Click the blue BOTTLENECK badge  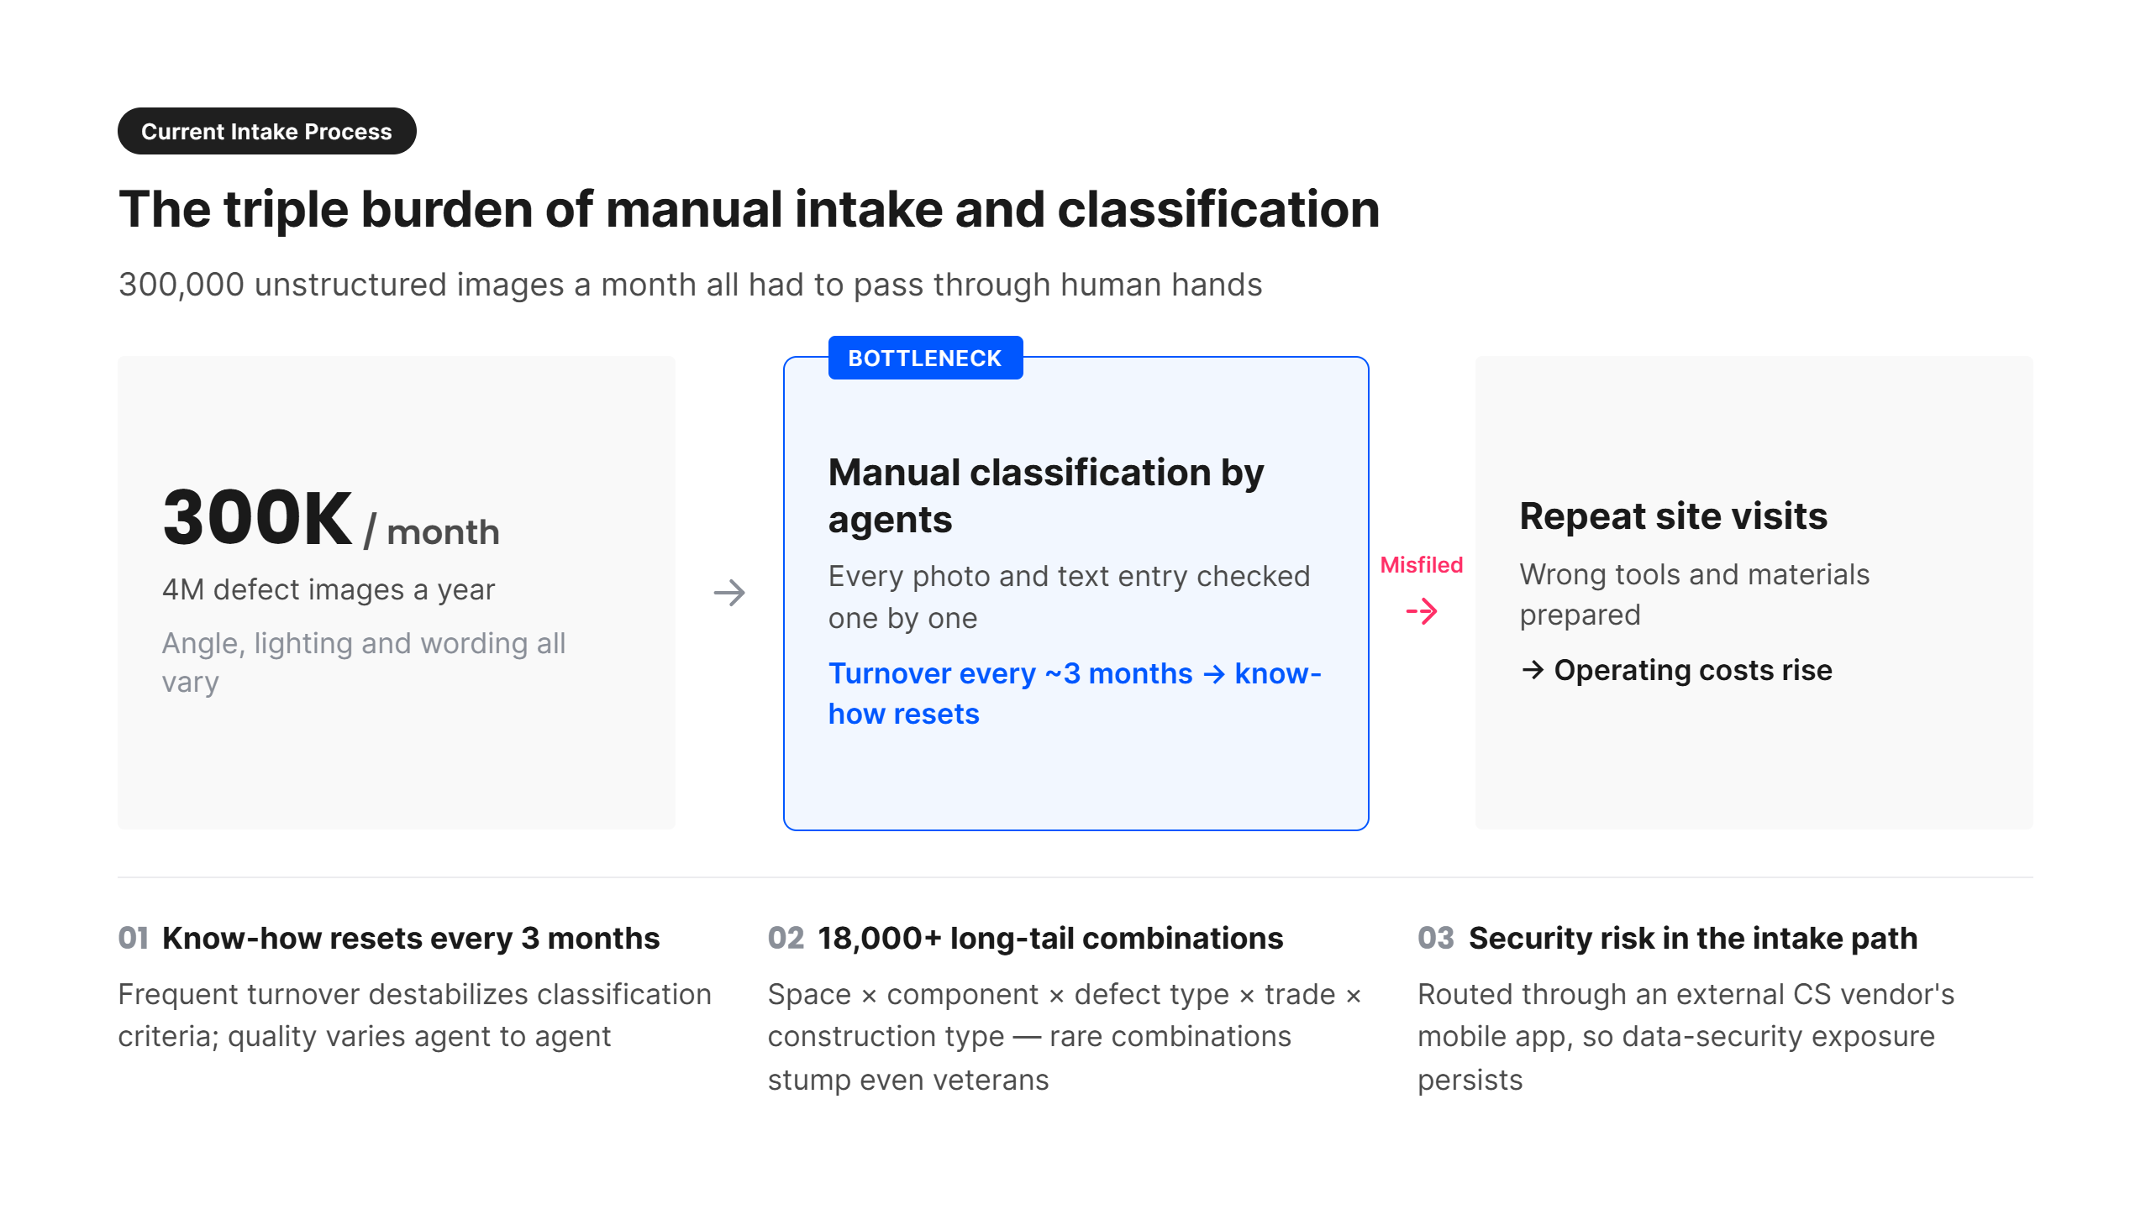click(x=925, y=358)
